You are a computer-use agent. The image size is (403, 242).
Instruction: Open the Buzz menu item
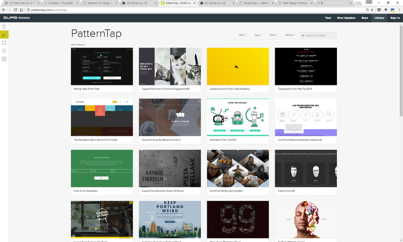click(365, 18)
